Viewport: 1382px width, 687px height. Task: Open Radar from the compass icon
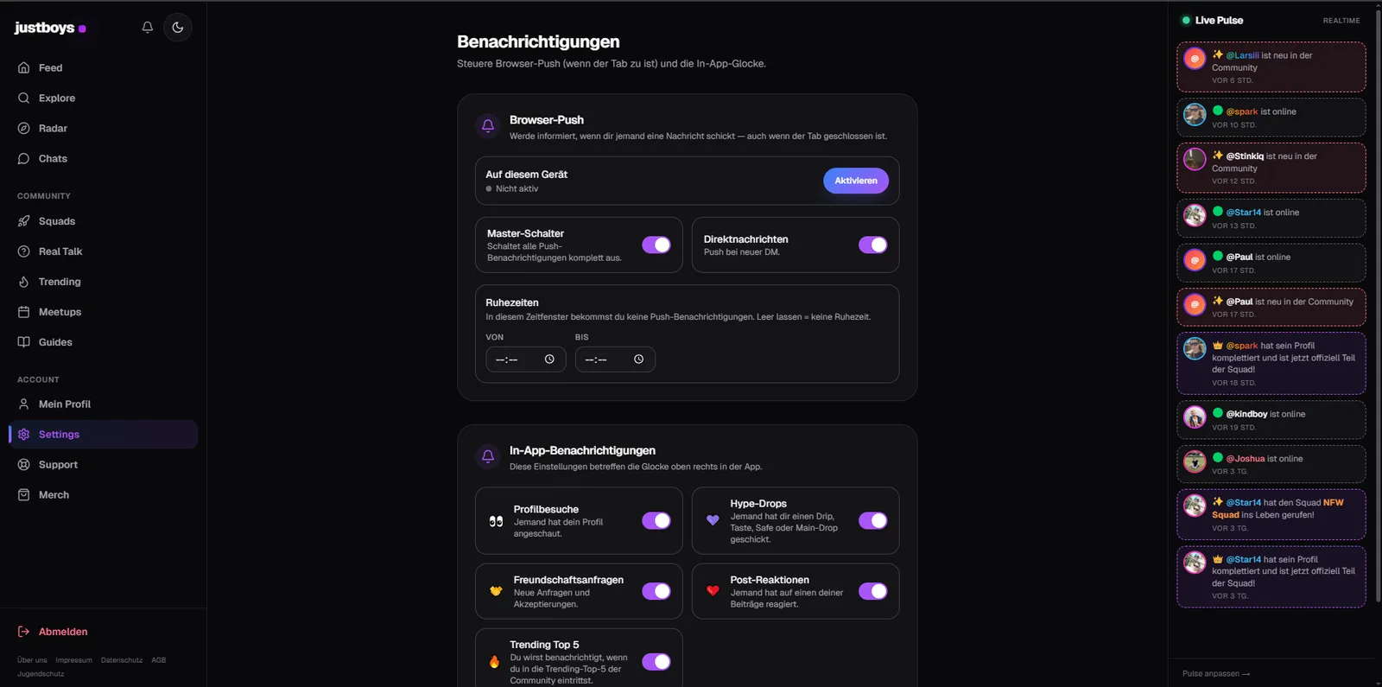coord(24,128)
